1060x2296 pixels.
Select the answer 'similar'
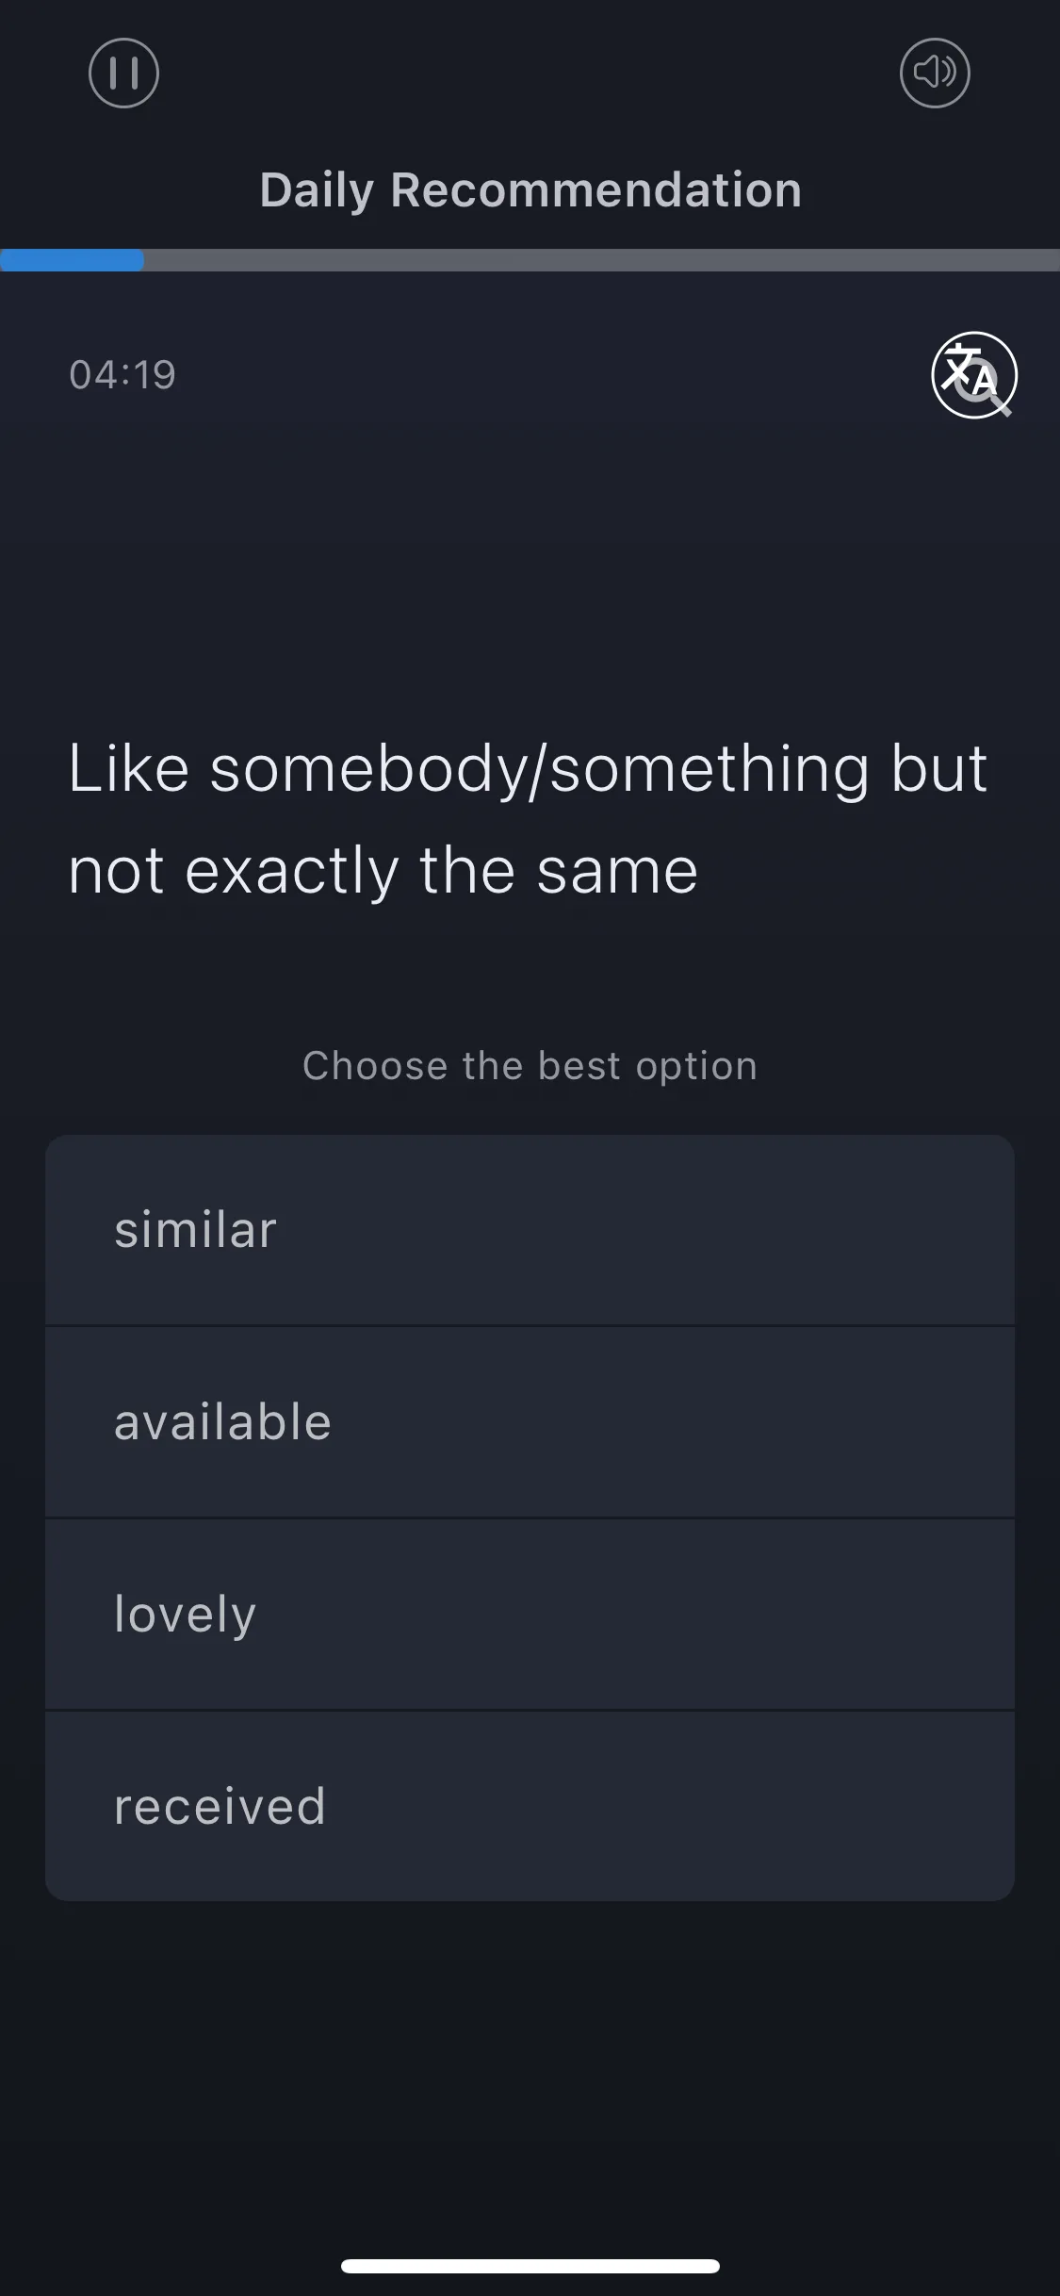point(530,1230)
